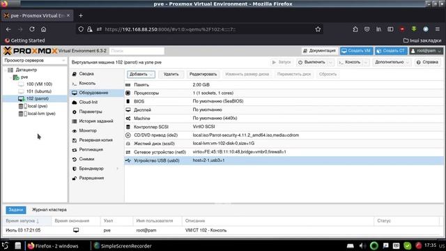Click the Shutdown (Выключить) button
This screenshot has width=446, height=251.
coord(312,62)
